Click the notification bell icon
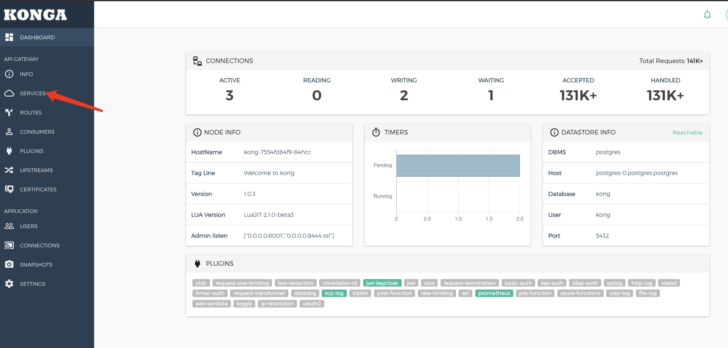 point(707,15)
